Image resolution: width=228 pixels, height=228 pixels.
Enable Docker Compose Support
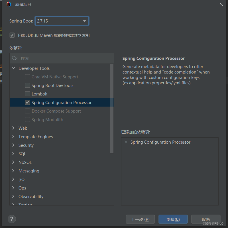point(27,111)
